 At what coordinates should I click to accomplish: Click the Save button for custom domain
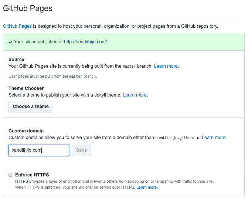[81, 150]
